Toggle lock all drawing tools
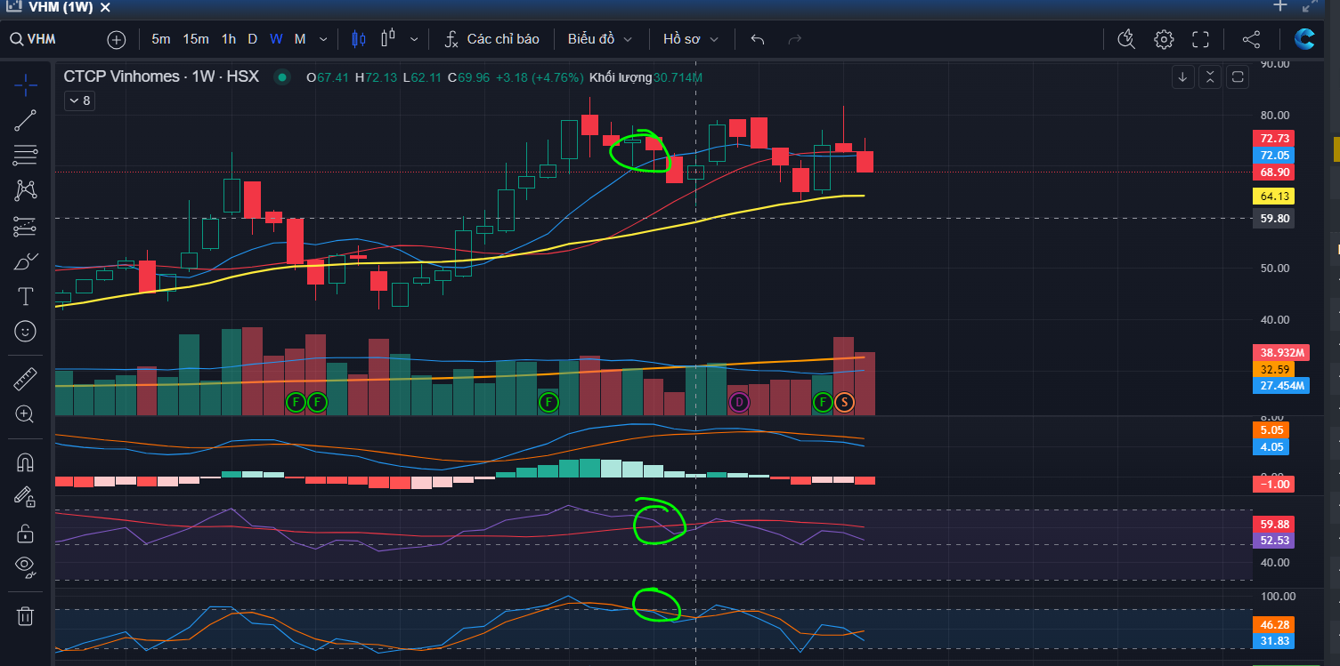1340x666 pixels. [25, 533]
